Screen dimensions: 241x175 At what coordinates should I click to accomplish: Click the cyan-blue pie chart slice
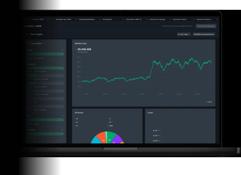click(96, 140)
